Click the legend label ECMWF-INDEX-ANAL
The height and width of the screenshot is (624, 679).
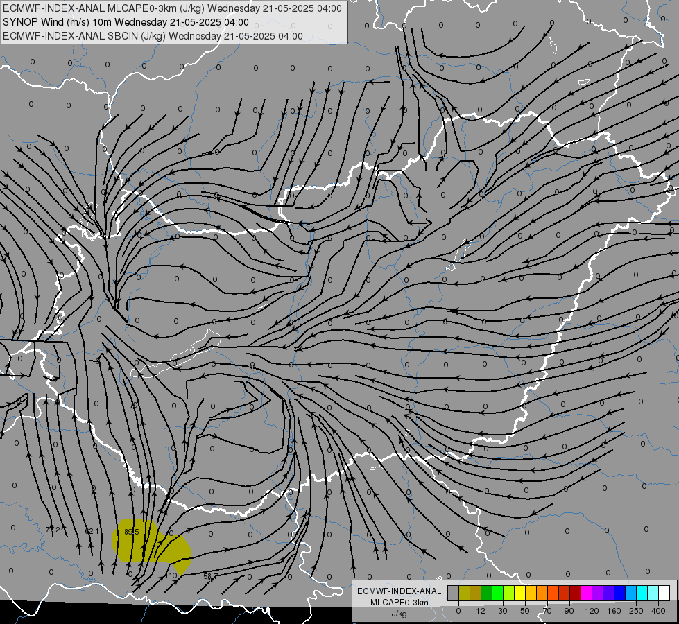point(399,591)
